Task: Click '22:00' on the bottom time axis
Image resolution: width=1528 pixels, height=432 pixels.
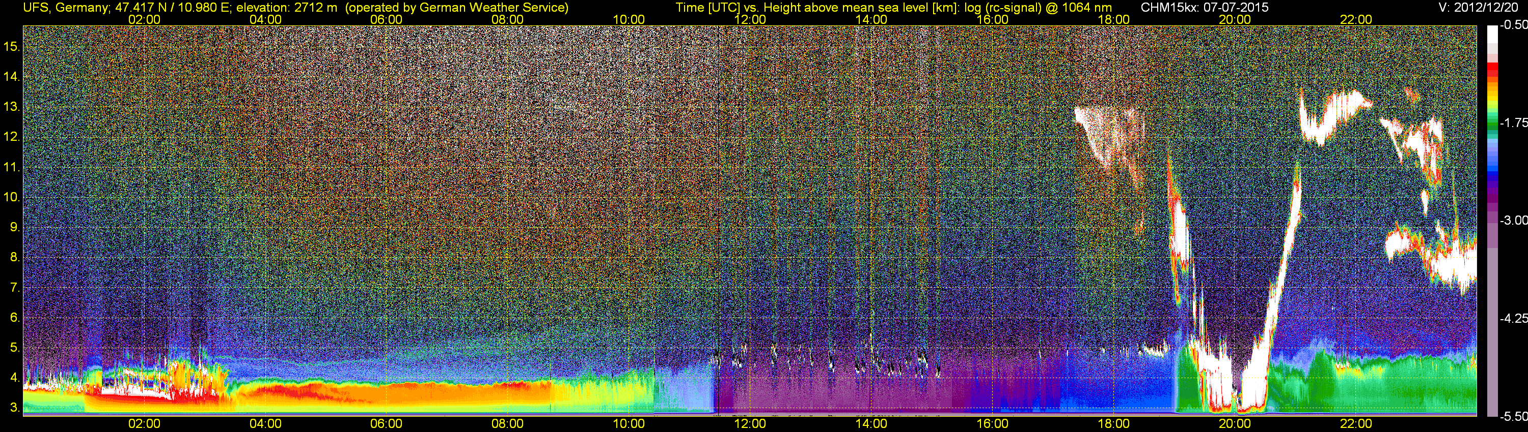Action: 1356,424
